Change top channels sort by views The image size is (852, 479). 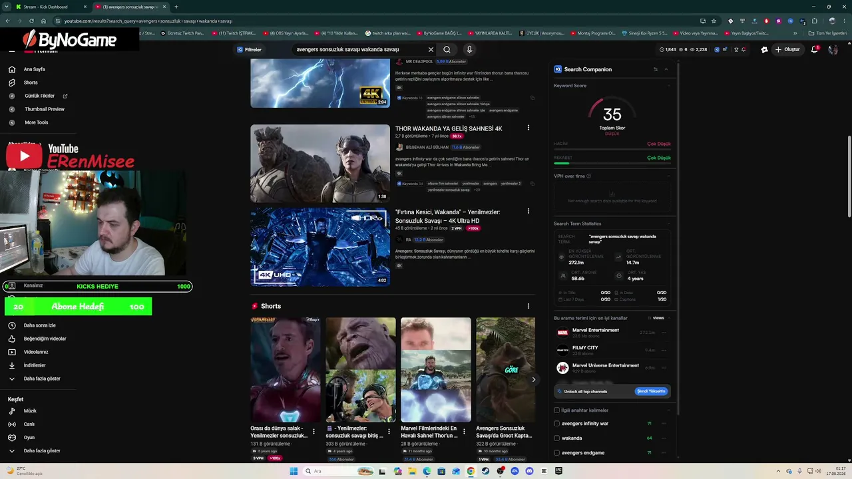tap(656, 318)
